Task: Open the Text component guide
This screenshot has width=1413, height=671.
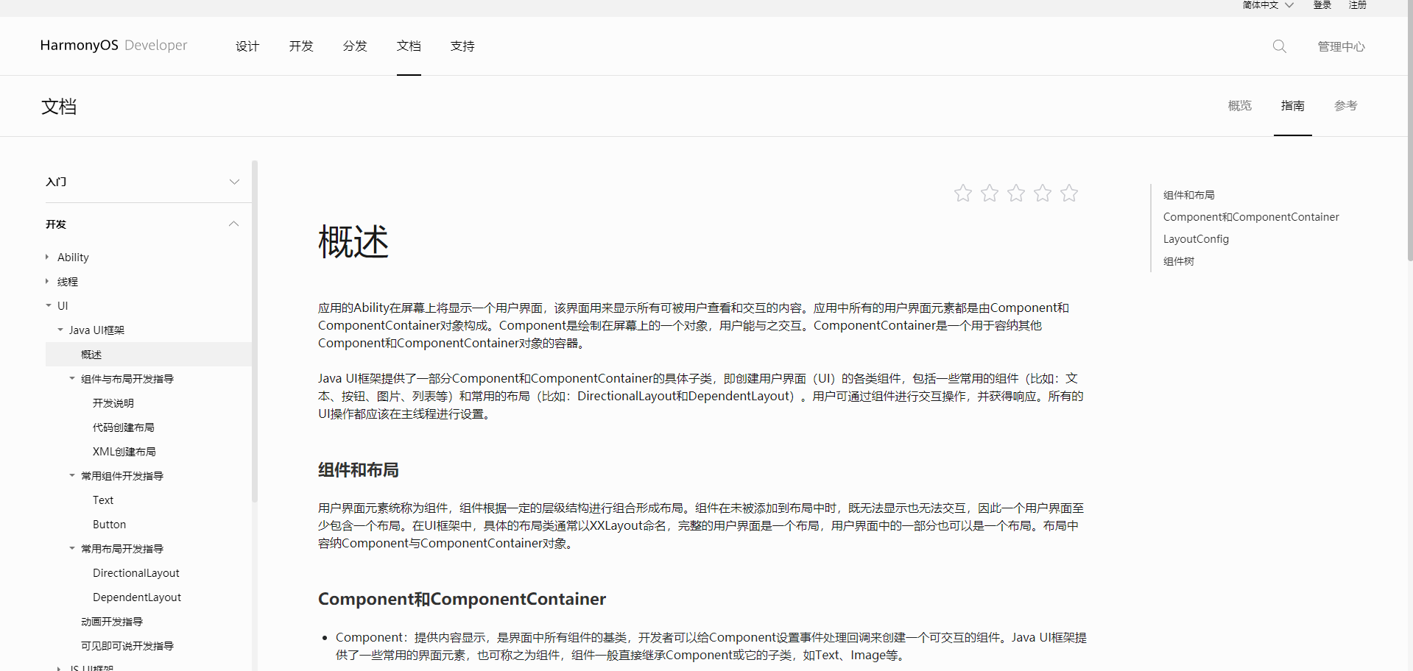Action: coord(103,500)
